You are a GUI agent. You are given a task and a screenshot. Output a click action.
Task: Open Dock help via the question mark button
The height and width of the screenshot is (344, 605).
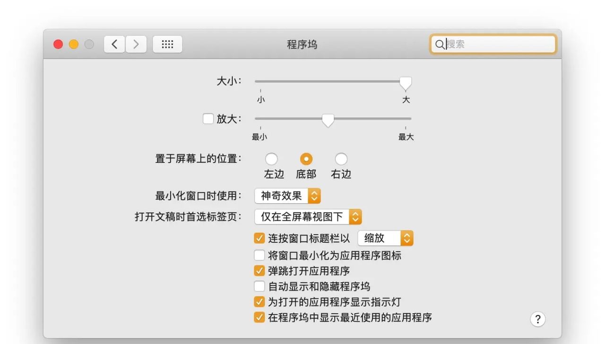[x=537, y=319]
